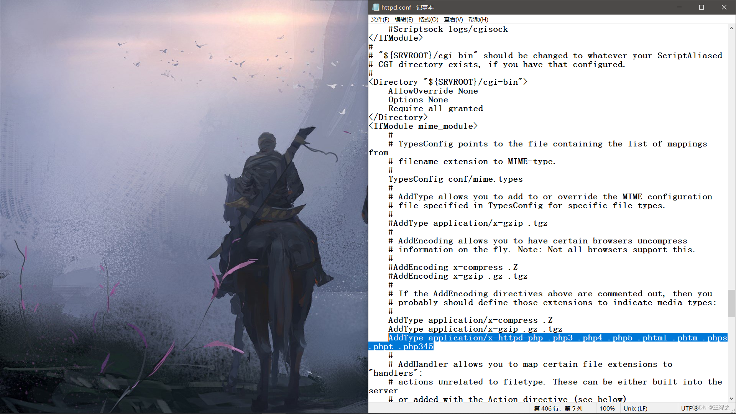Click the 'Require all granted' line
Screen dimensions: 736x414
pos(435,108)
